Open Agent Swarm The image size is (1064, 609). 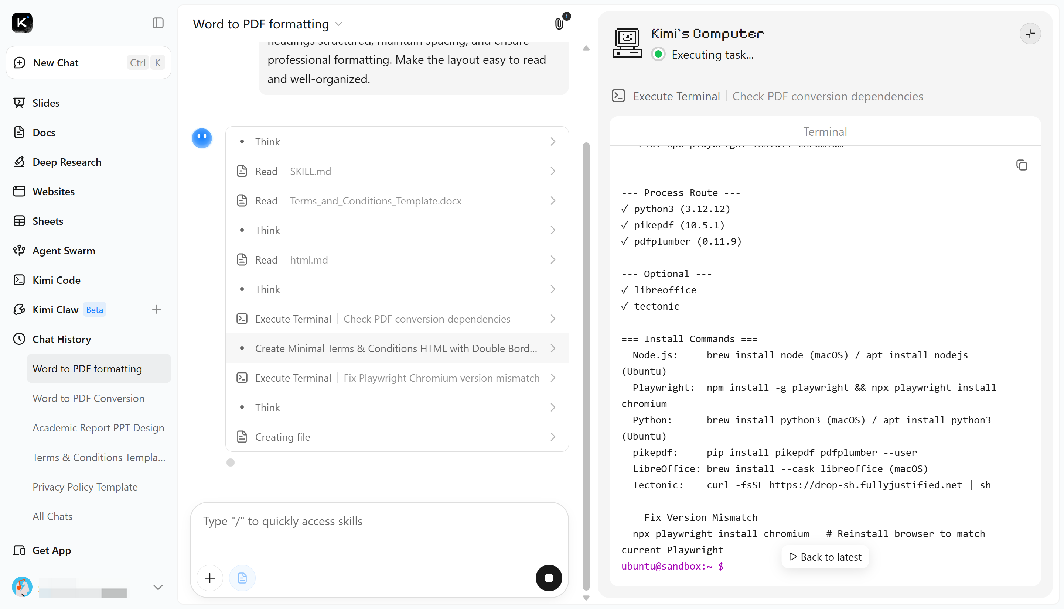(89, 251)
